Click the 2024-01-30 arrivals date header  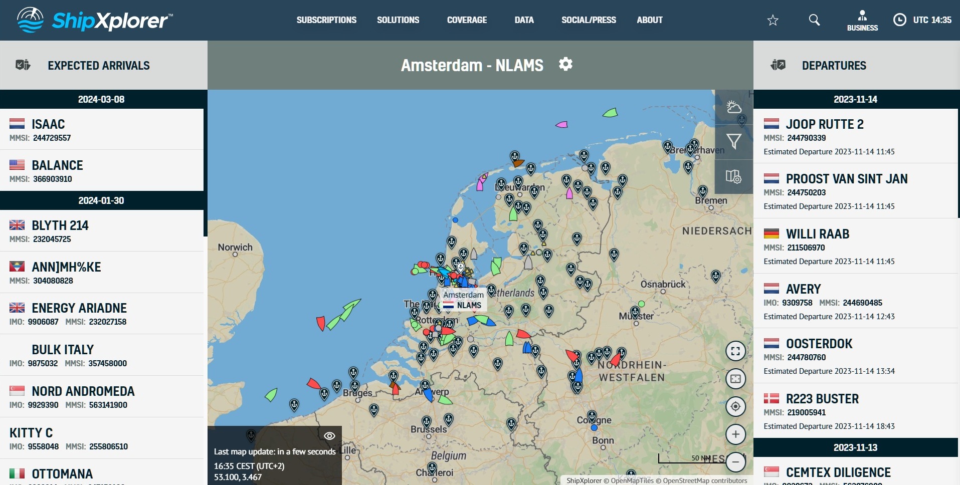point(102,200)
